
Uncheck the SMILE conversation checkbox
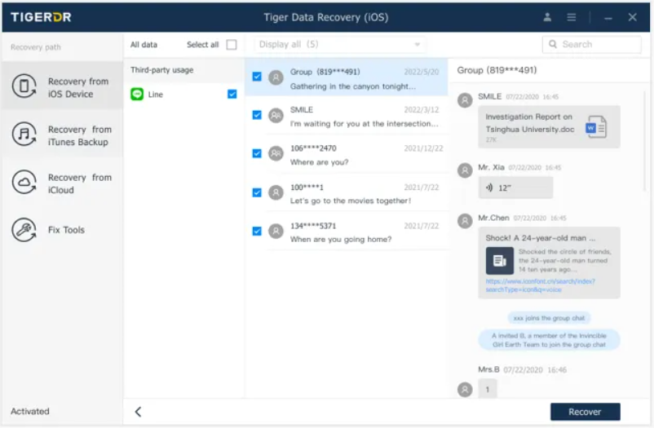coord(257,115)
